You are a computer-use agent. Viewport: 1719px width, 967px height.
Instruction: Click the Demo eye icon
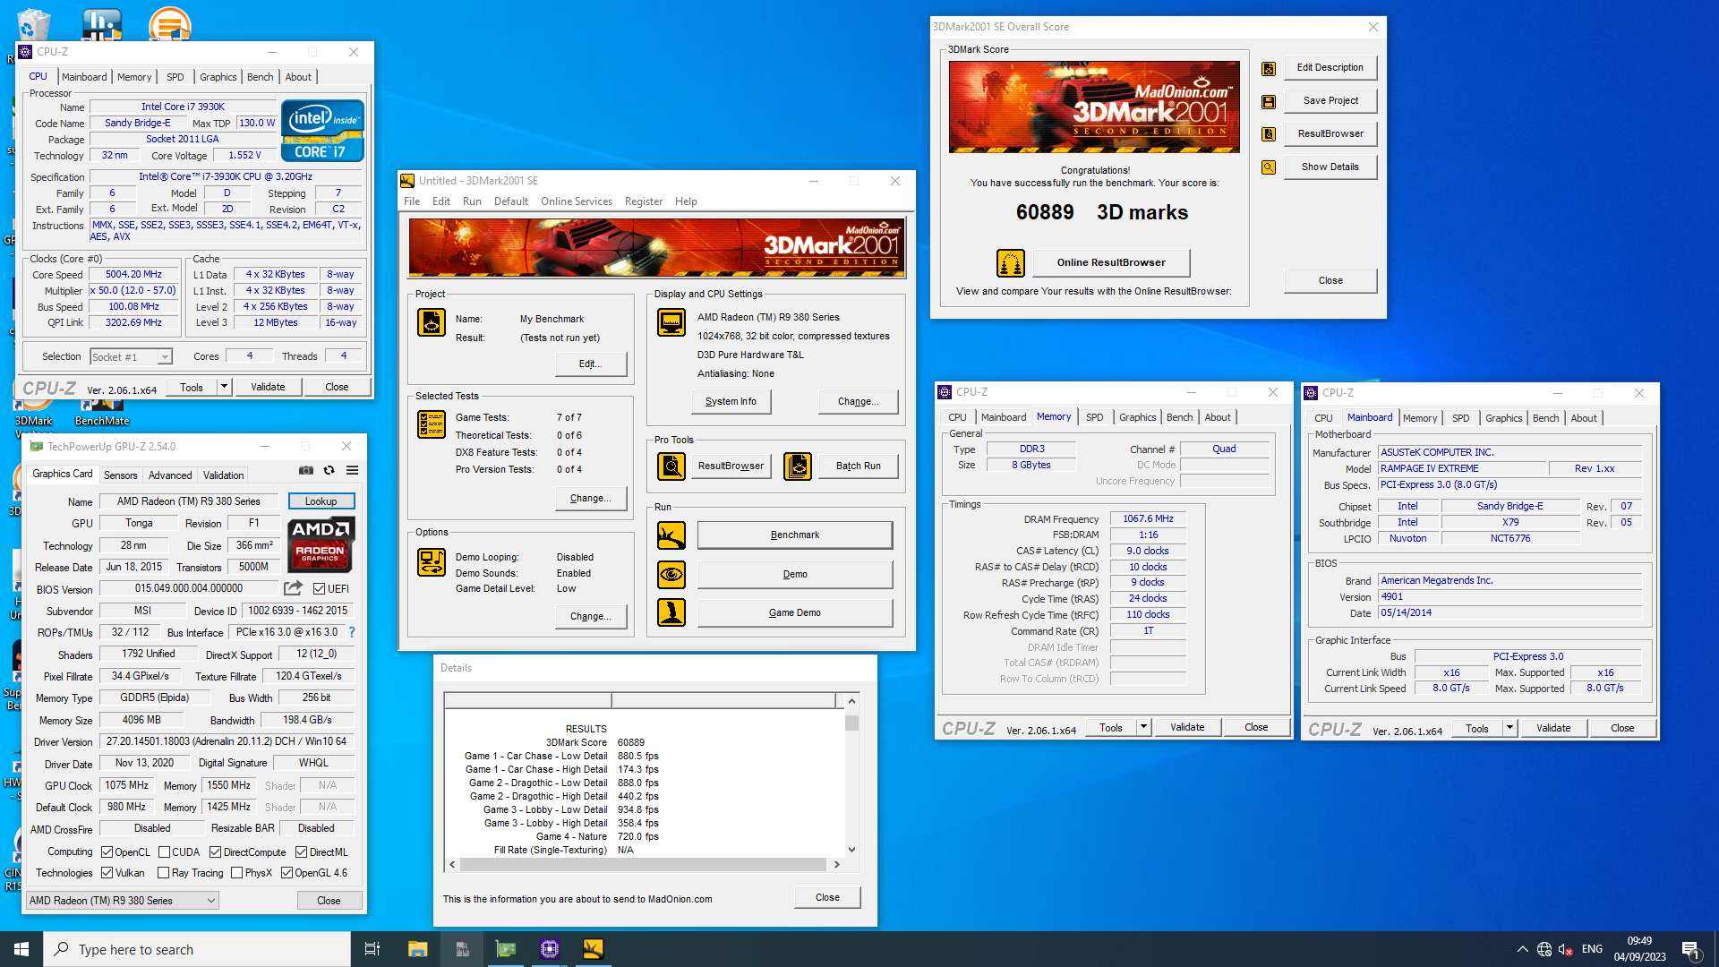671,574
